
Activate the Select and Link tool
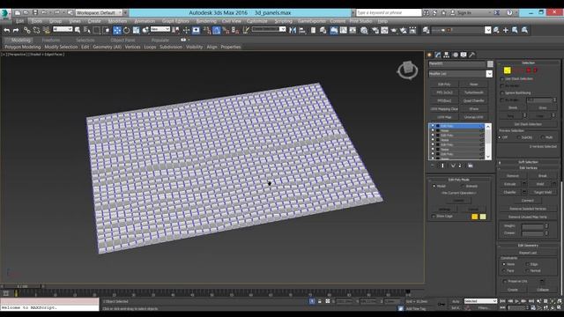[x=26, y=31]
